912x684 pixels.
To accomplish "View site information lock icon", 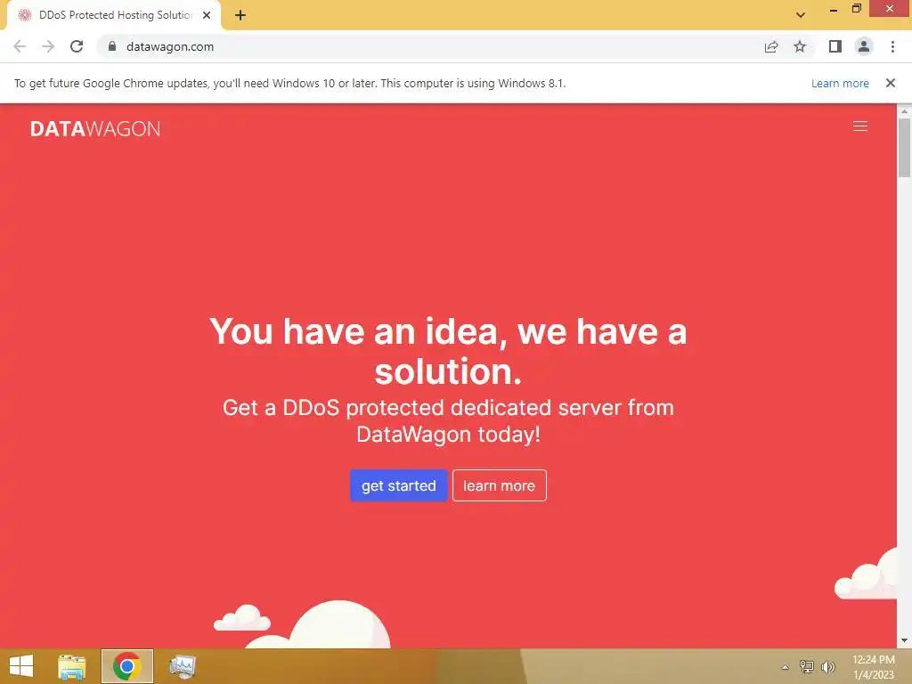I will (112, 46).
